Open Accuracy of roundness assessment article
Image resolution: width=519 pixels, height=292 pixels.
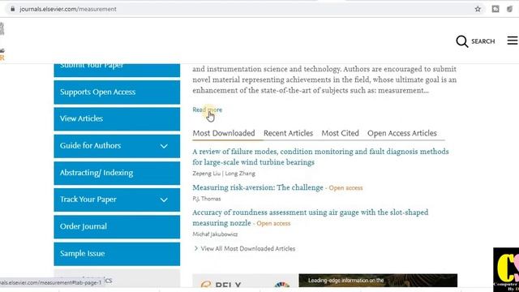[310, 217]
